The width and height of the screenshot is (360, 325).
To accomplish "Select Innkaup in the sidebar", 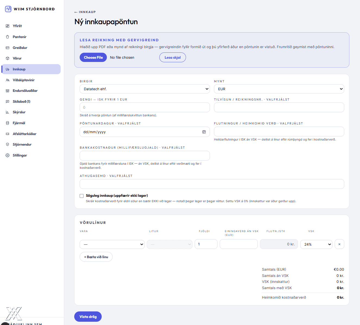I will coord(31,69).
